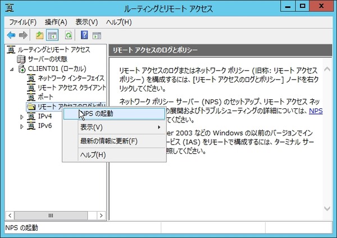Click the サーバーの状態 server icon
Viewport: 337px width, 238px height.
click(x=21, y=59)
